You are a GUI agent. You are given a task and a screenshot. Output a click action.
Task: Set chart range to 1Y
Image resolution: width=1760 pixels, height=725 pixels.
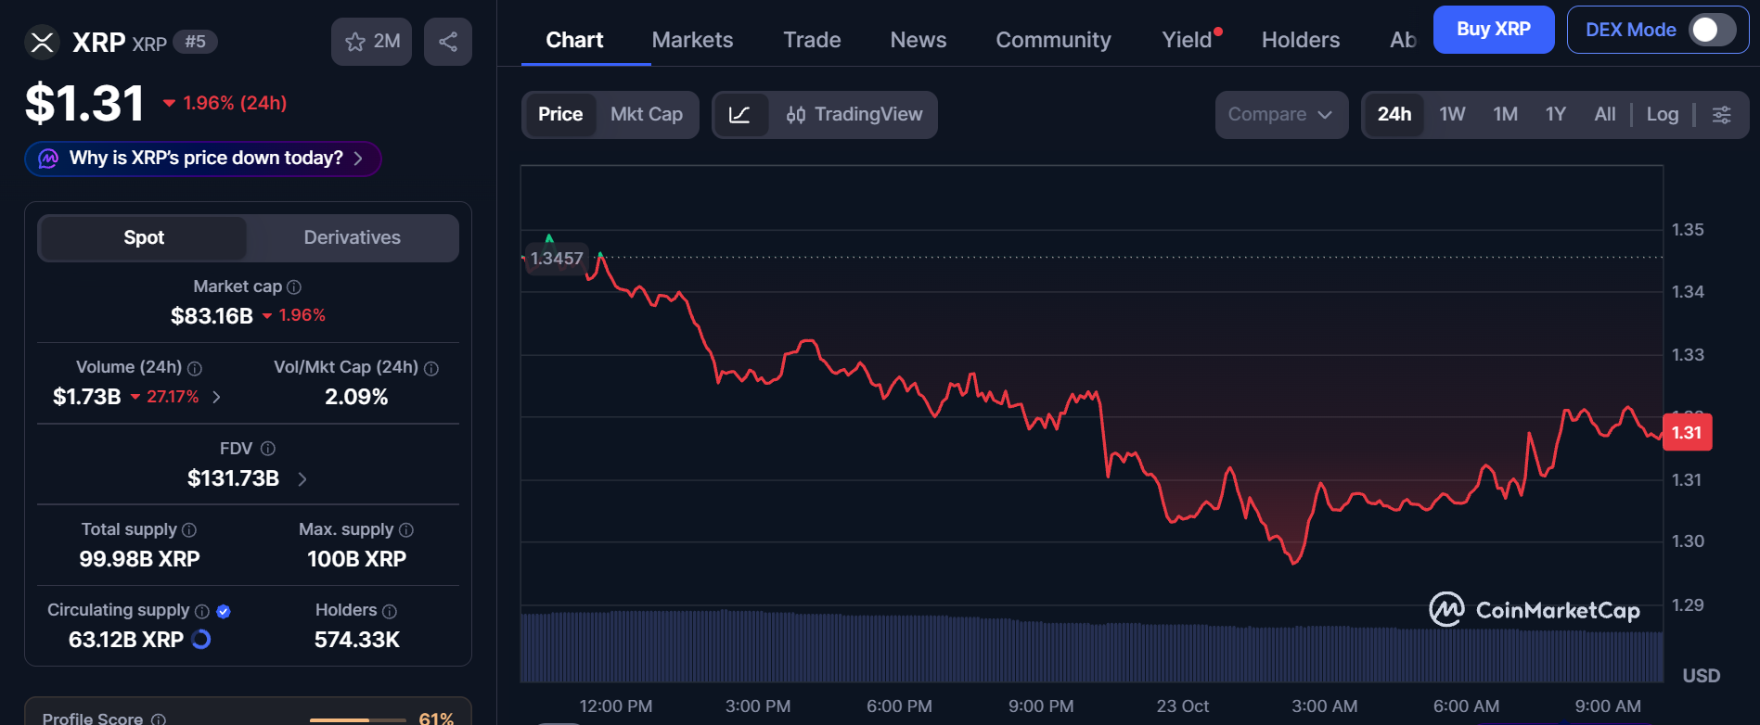pyautogui.click(x=1556, y=115)
